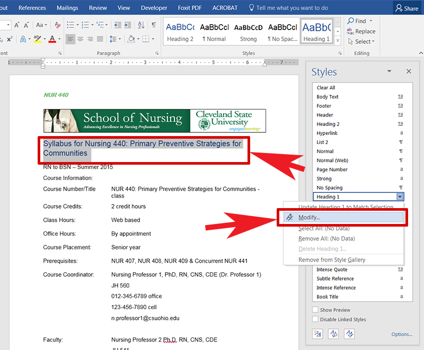Click Clear All in the Styles list

point(325,87)
